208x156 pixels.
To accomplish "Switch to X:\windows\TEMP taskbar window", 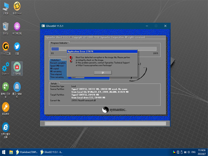I will tap(27, 152).
